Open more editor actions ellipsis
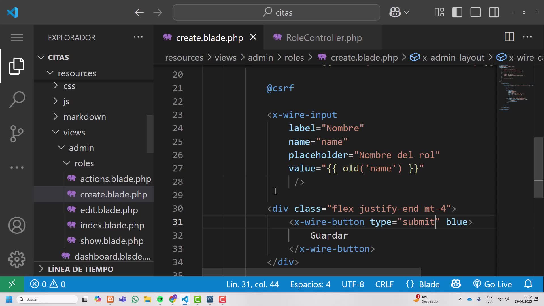 (x=527, y=37)
